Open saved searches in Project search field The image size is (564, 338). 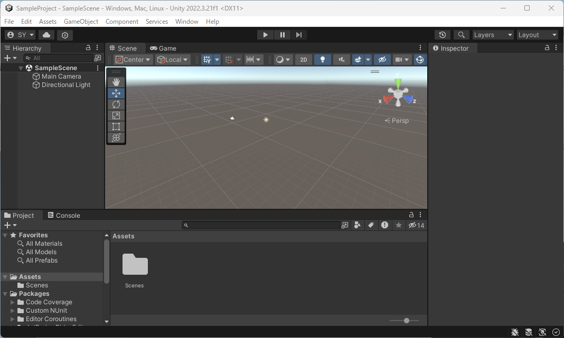pyautogui.click(x=399, y=225)
